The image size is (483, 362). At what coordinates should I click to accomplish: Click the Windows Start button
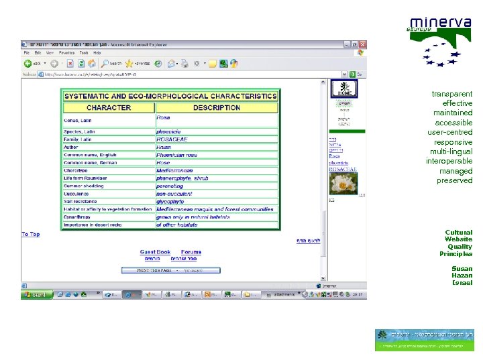[37, 295]
